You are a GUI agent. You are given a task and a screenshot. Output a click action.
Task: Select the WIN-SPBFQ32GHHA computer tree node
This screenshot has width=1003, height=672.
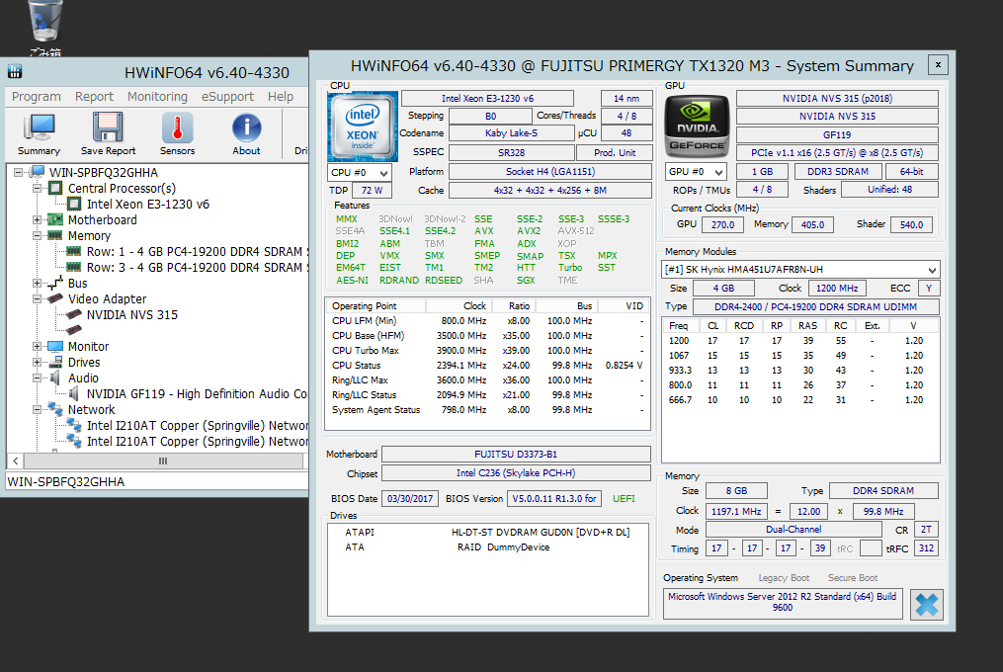point(103,173)
